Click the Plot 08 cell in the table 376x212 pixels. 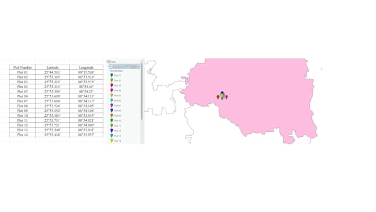23,106
